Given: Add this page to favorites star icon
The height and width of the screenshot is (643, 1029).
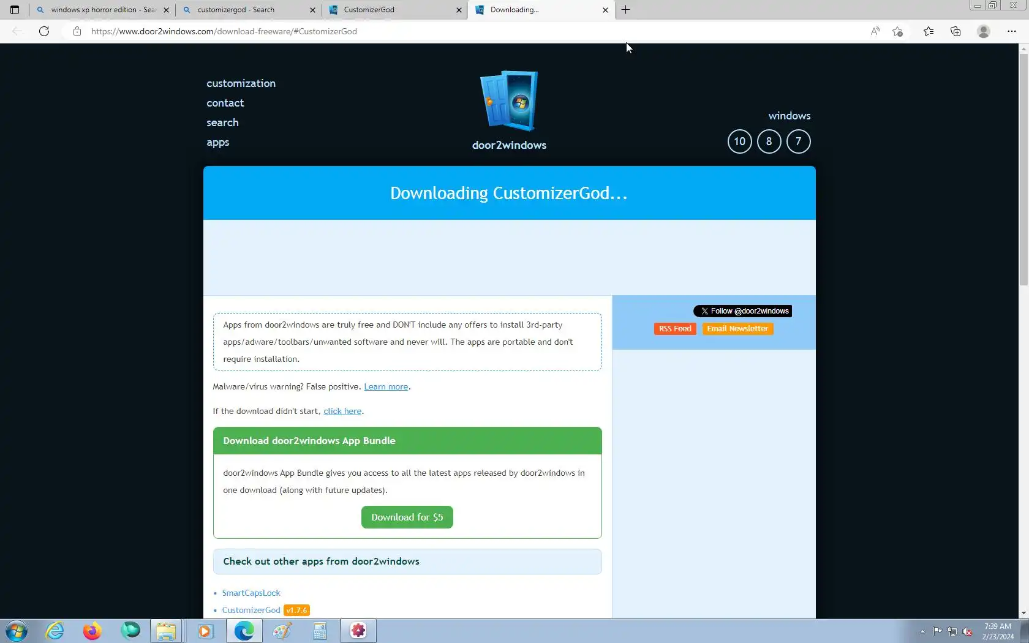Looking at the screenshot, I should pos(898,31).
